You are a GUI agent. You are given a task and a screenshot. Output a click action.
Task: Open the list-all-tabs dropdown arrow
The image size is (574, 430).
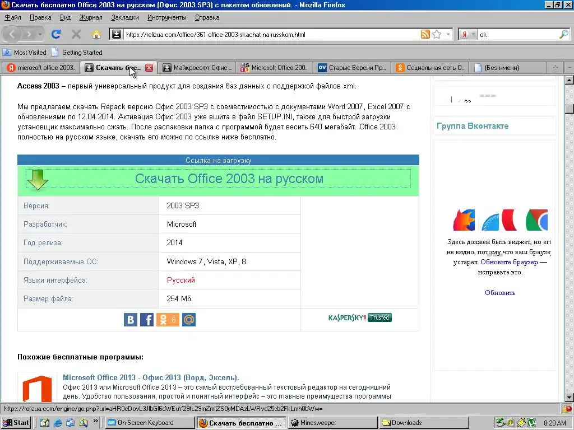tap(570, 68)
